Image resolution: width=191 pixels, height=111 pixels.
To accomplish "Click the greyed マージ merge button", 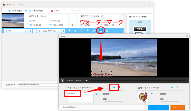I will (76, 11).
